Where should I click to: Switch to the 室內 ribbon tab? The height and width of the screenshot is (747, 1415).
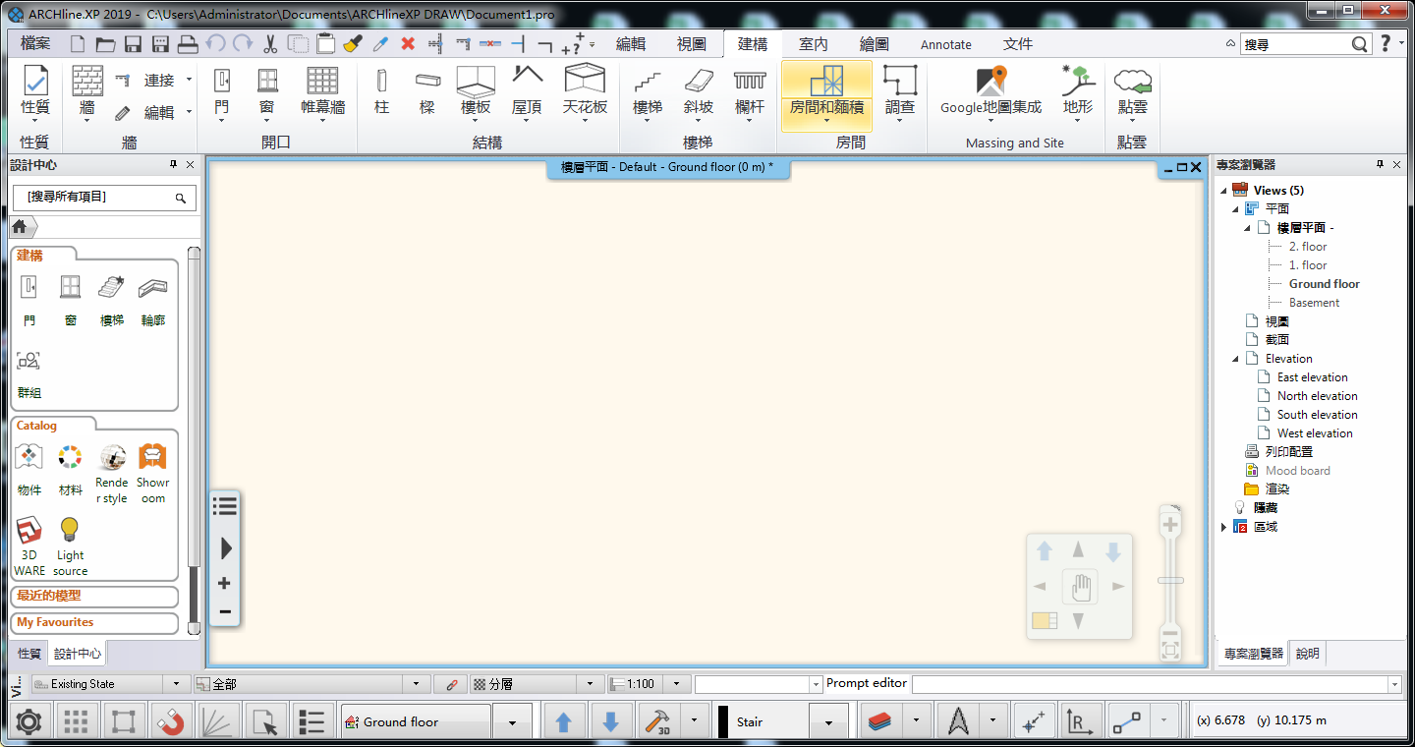pos(813,44)
